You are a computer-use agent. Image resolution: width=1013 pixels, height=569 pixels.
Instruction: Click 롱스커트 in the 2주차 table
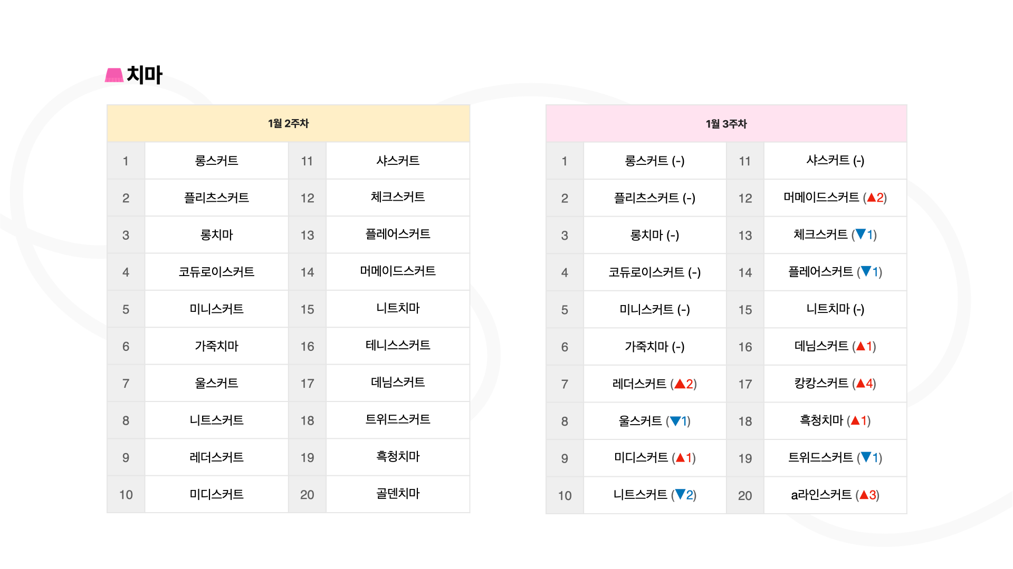pos(216,161)
